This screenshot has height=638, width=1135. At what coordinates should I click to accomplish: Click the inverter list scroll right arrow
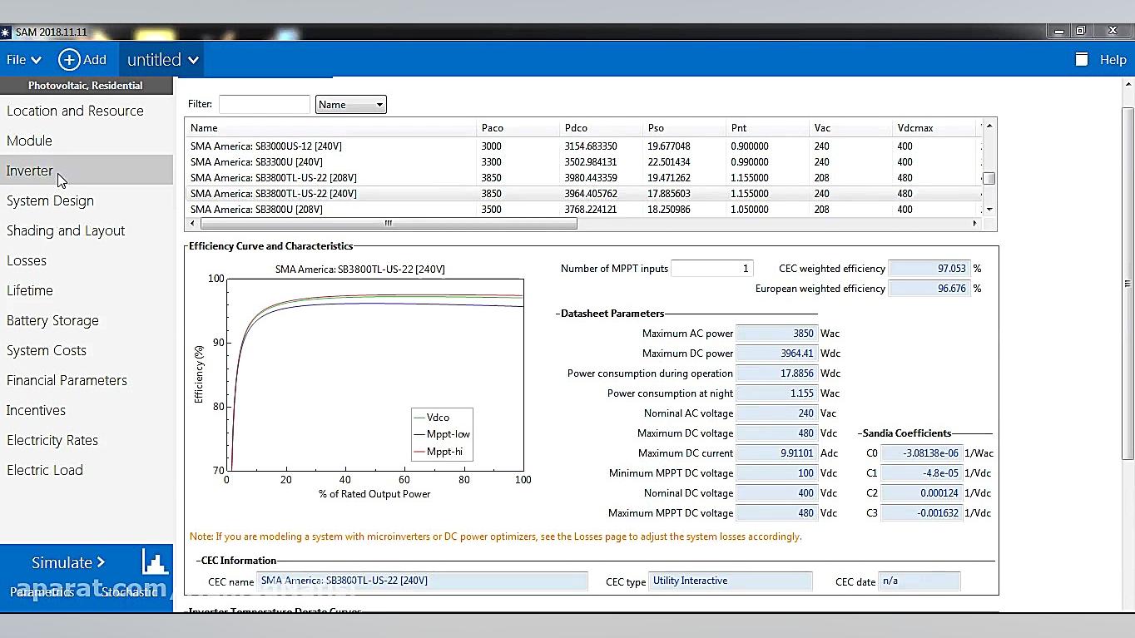point(975,224)
